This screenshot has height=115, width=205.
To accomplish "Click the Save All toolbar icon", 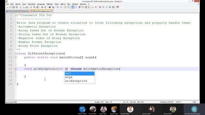I will point(17,7).
